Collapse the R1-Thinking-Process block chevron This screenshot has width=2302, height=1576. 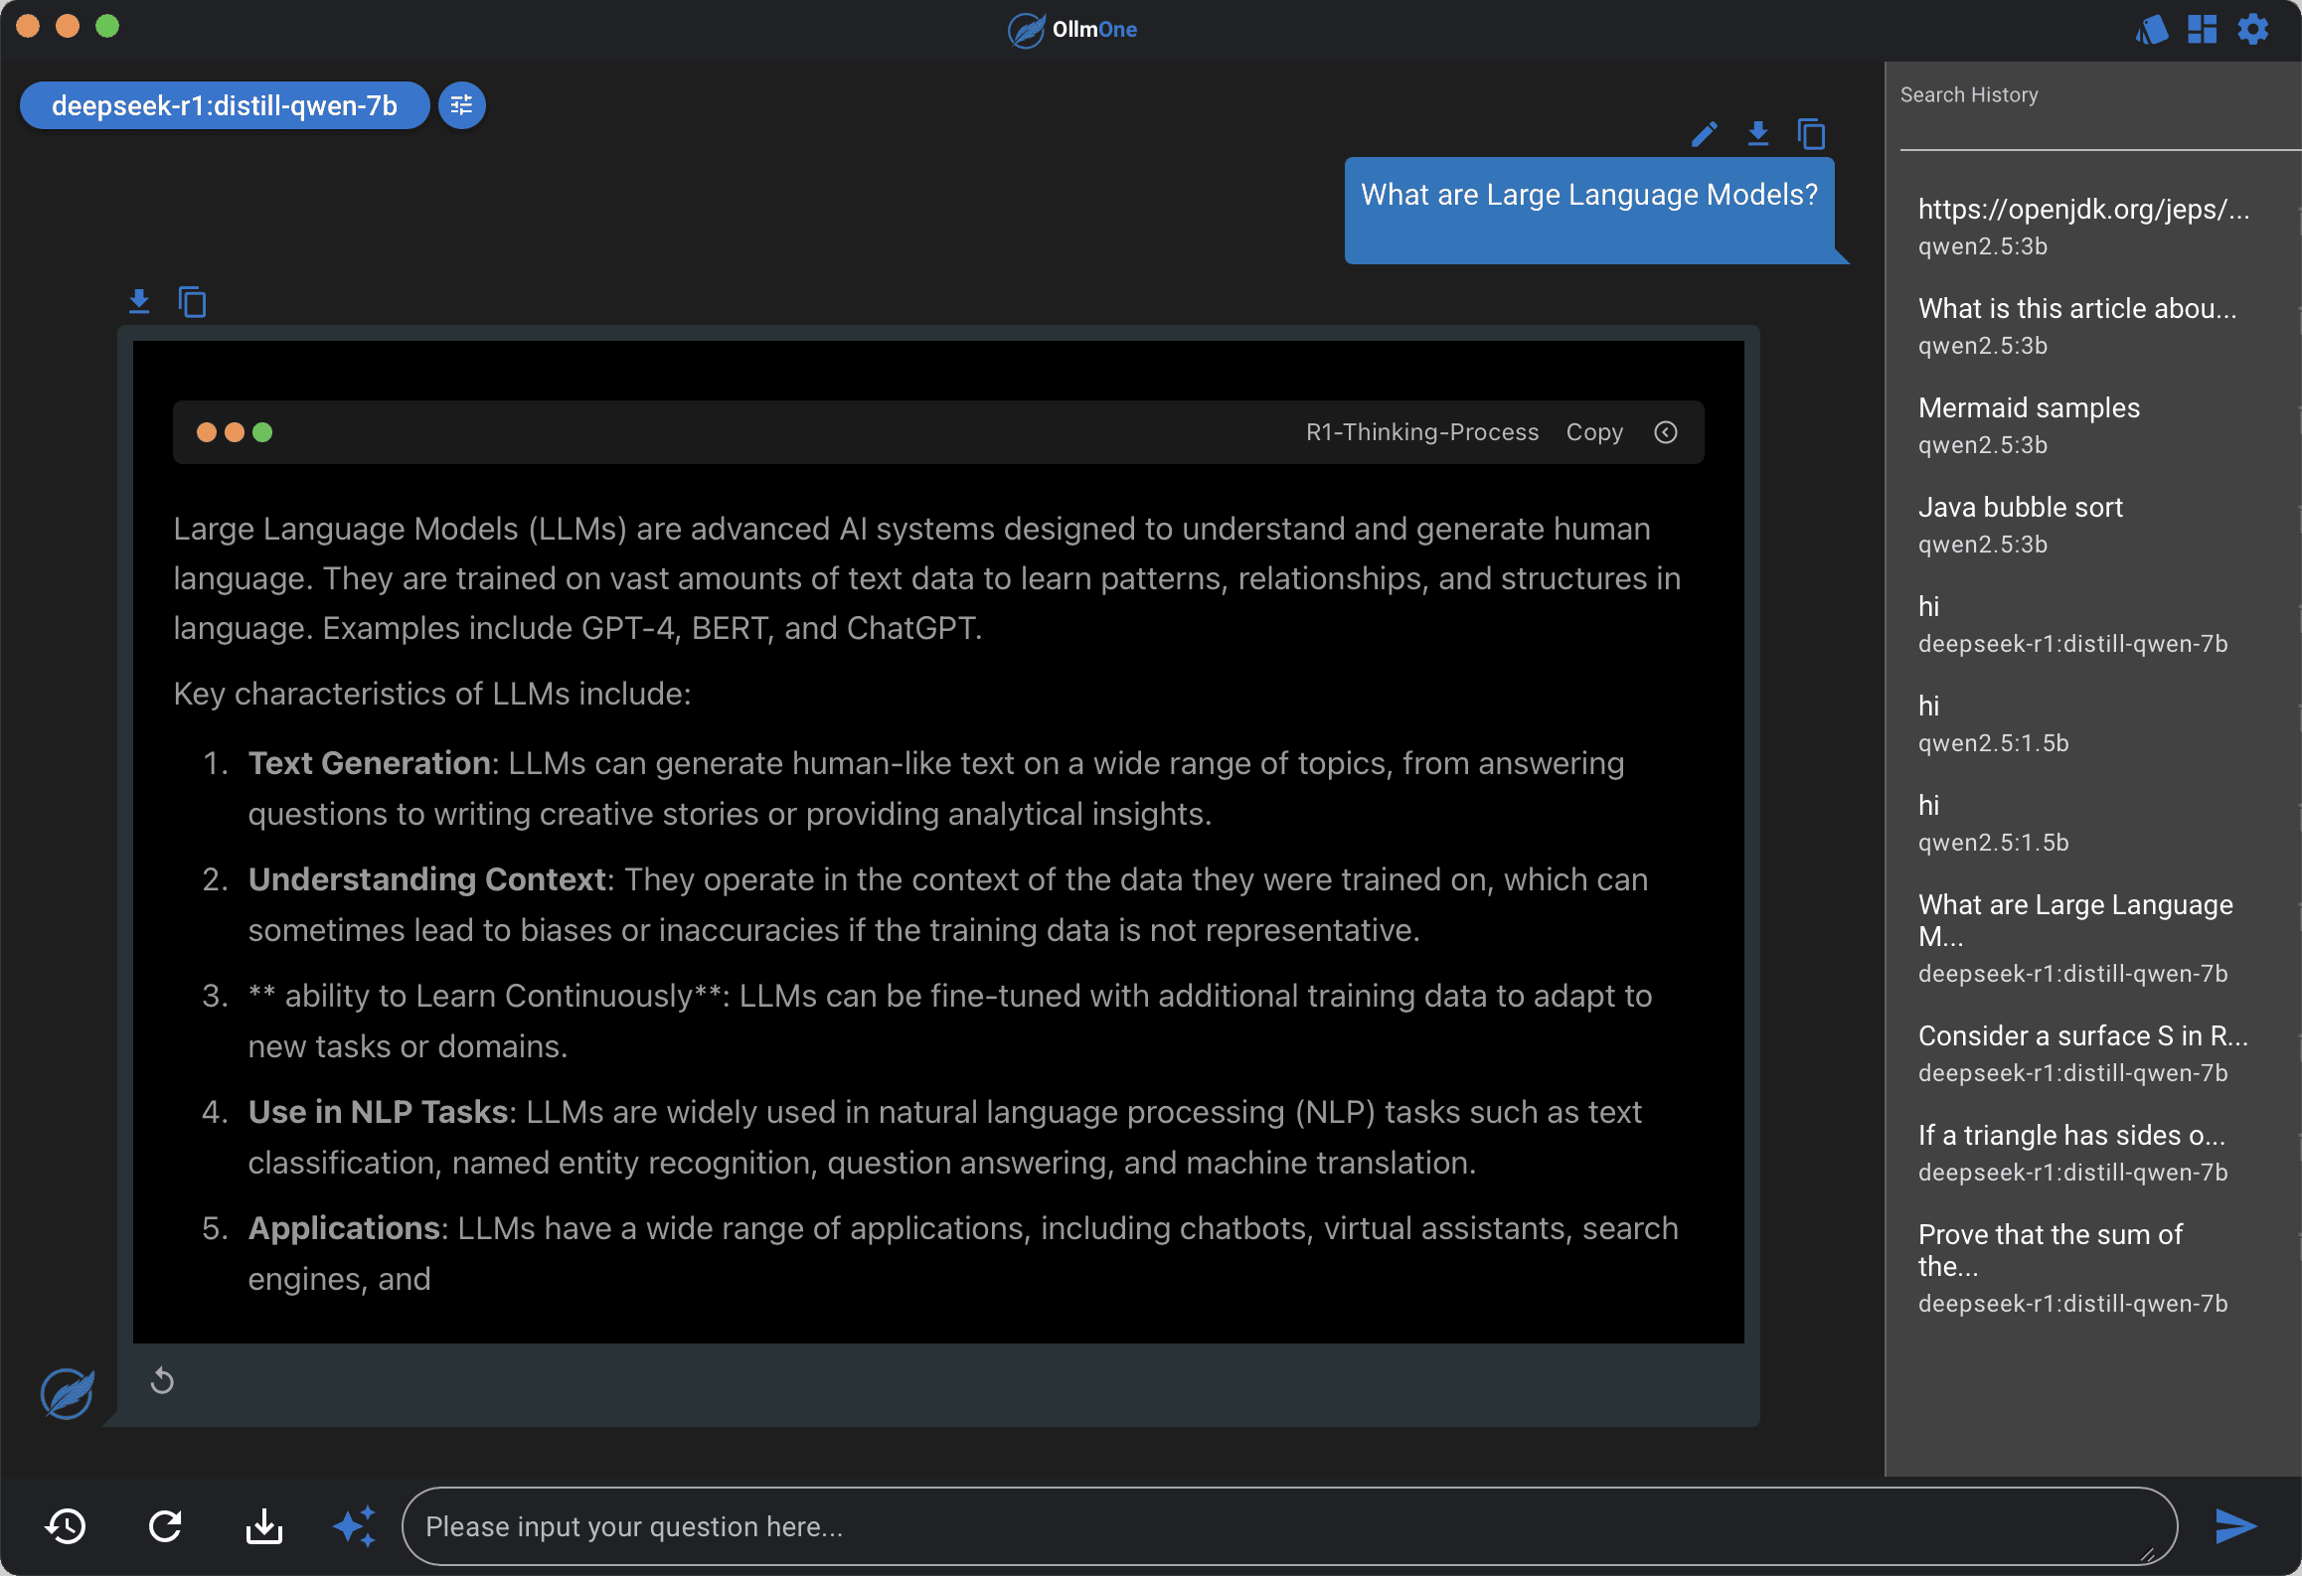click(x=1666, y=432)
